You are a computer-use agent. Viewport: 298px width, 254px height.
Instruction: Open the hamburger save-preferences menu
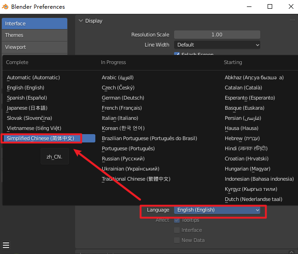pos(6,245)
